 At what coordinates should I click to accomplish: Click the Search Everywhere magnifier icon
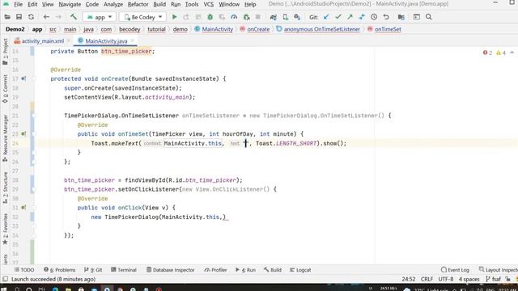[x=428, y=17]
